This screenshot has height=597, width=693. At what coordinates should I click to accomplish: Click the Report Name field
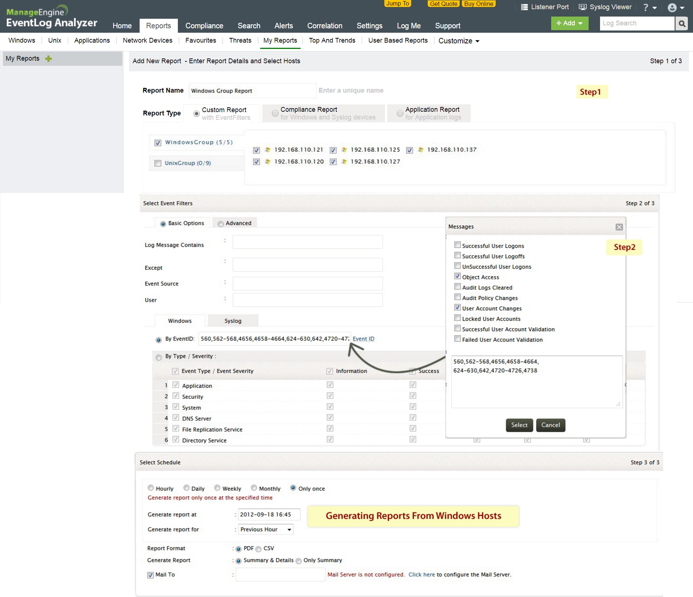point(252,91)
